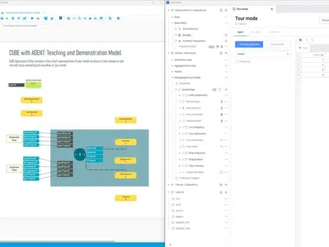329x247 pixels.
Task: Select the Properties item under Disaggregate tour-based
Action: 184,84
